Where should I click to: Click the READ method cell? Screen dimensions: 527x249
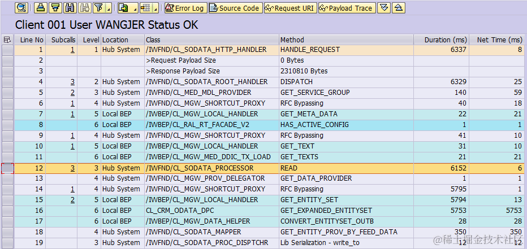[x=346, y=168]
